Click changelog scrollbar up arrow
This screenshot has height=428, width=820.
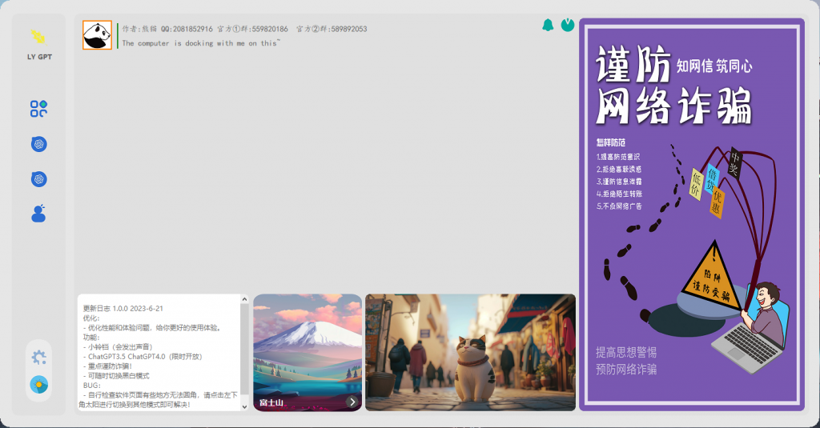244,299
